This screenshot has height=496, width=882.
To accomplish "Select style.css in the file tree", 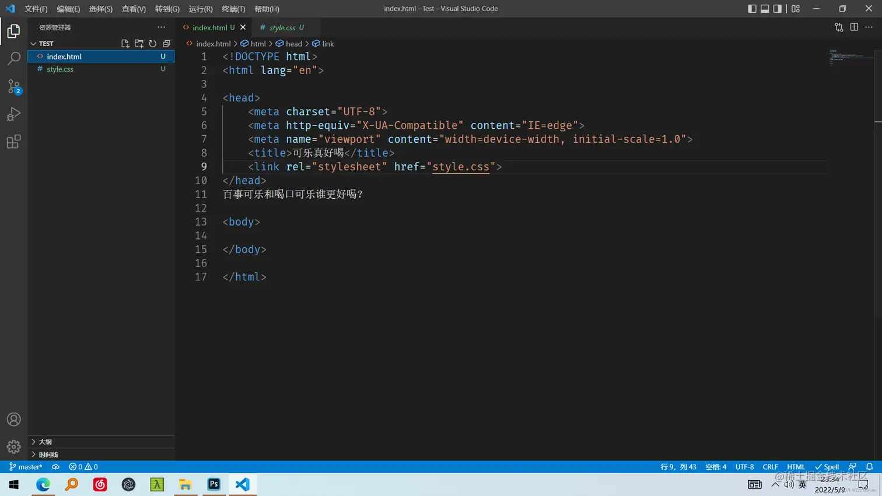I will pyautogui.click(x=101, y=69).
